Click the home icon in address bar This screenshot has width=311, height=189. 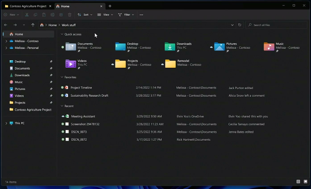click(41, 25)
